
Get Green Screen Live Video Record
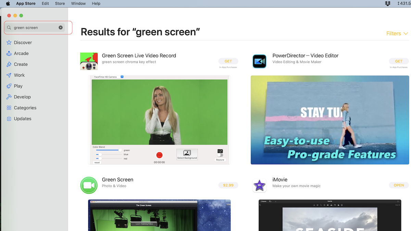[228, 61]
